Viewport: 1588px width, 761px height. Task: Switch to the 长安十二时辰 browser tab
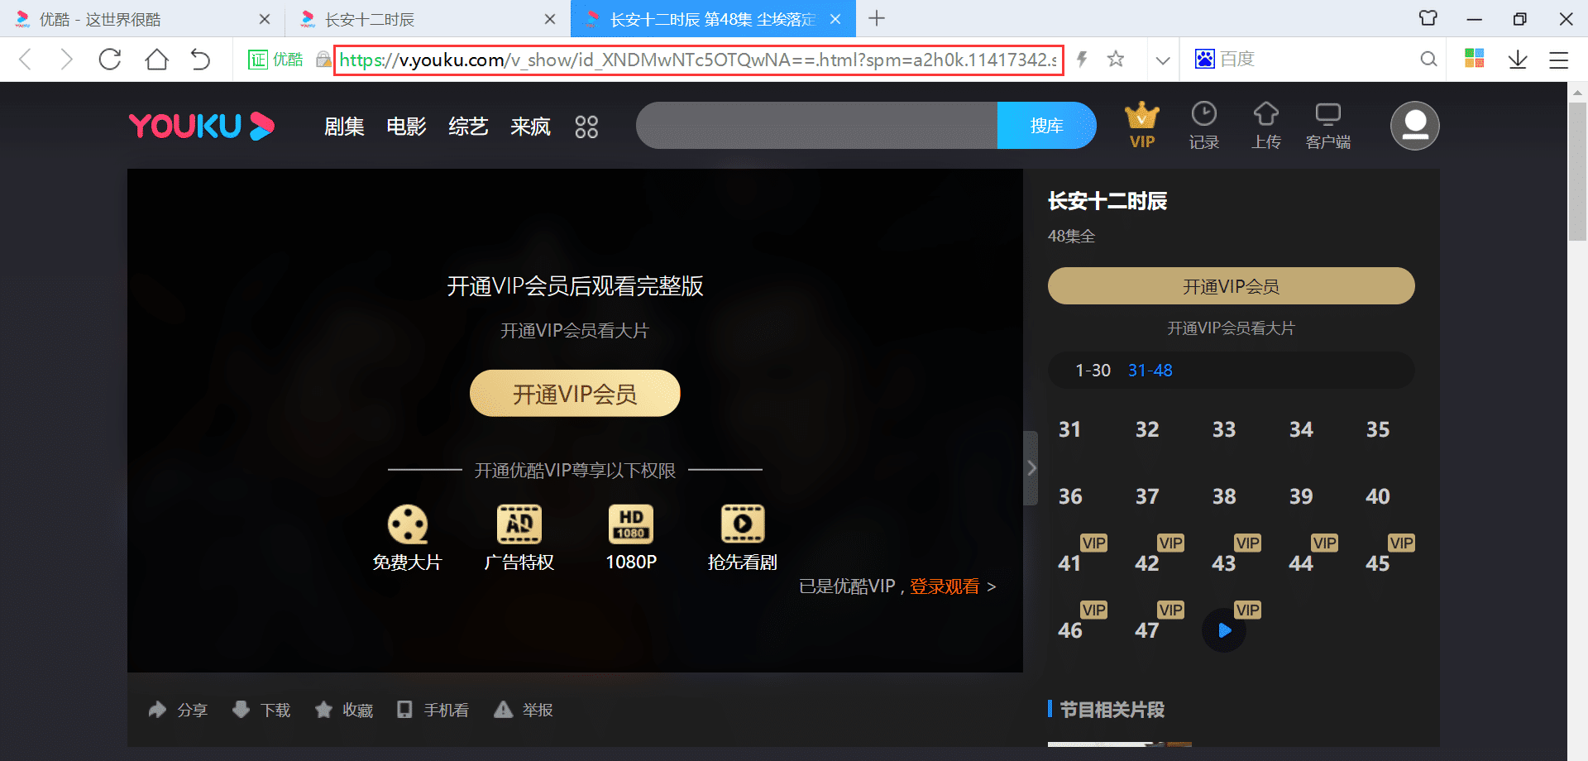[369, 19]
